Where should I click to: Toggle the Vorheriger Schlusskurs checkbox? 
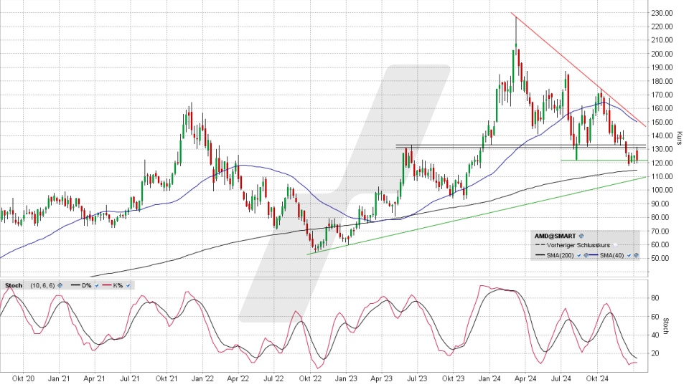tap(615, 245)
